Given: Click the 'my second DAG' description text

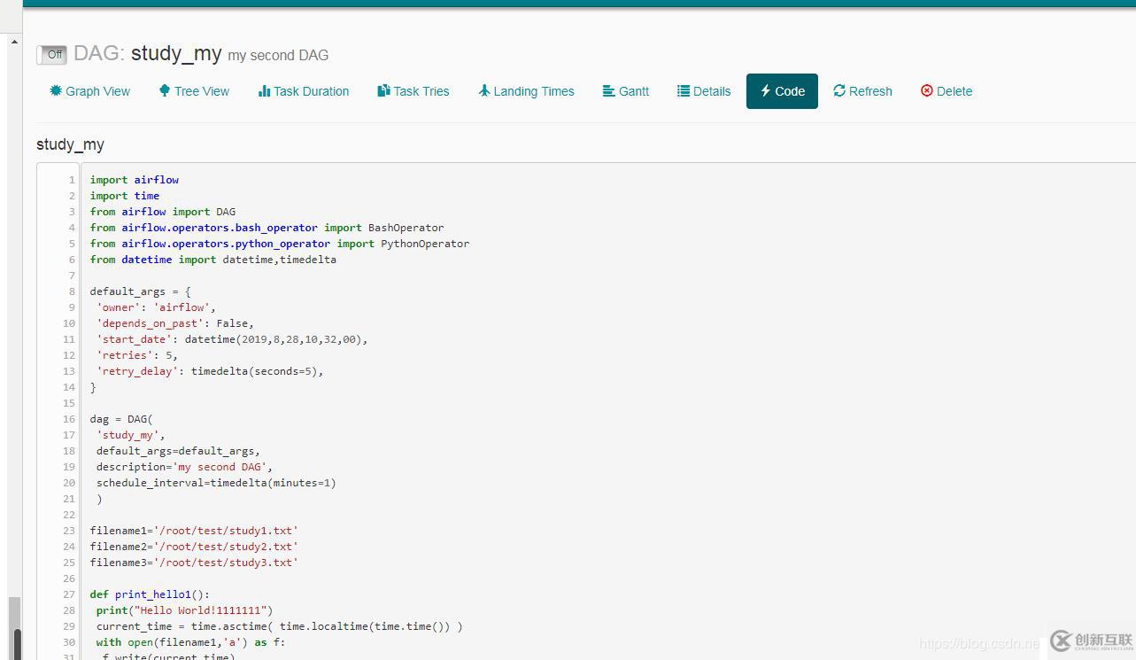Looking at the screenshot, I should pos(278,55).
